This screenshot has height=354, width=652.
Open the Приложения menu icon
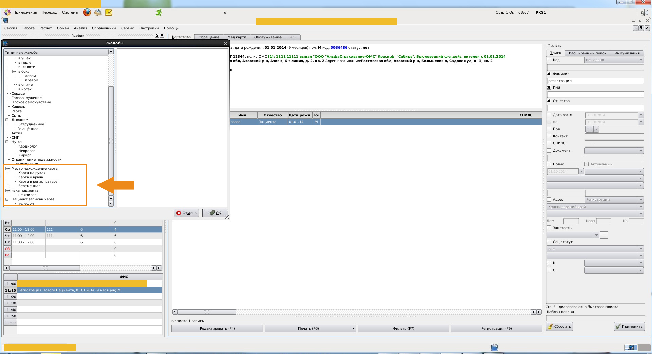(x=7, y=13)
